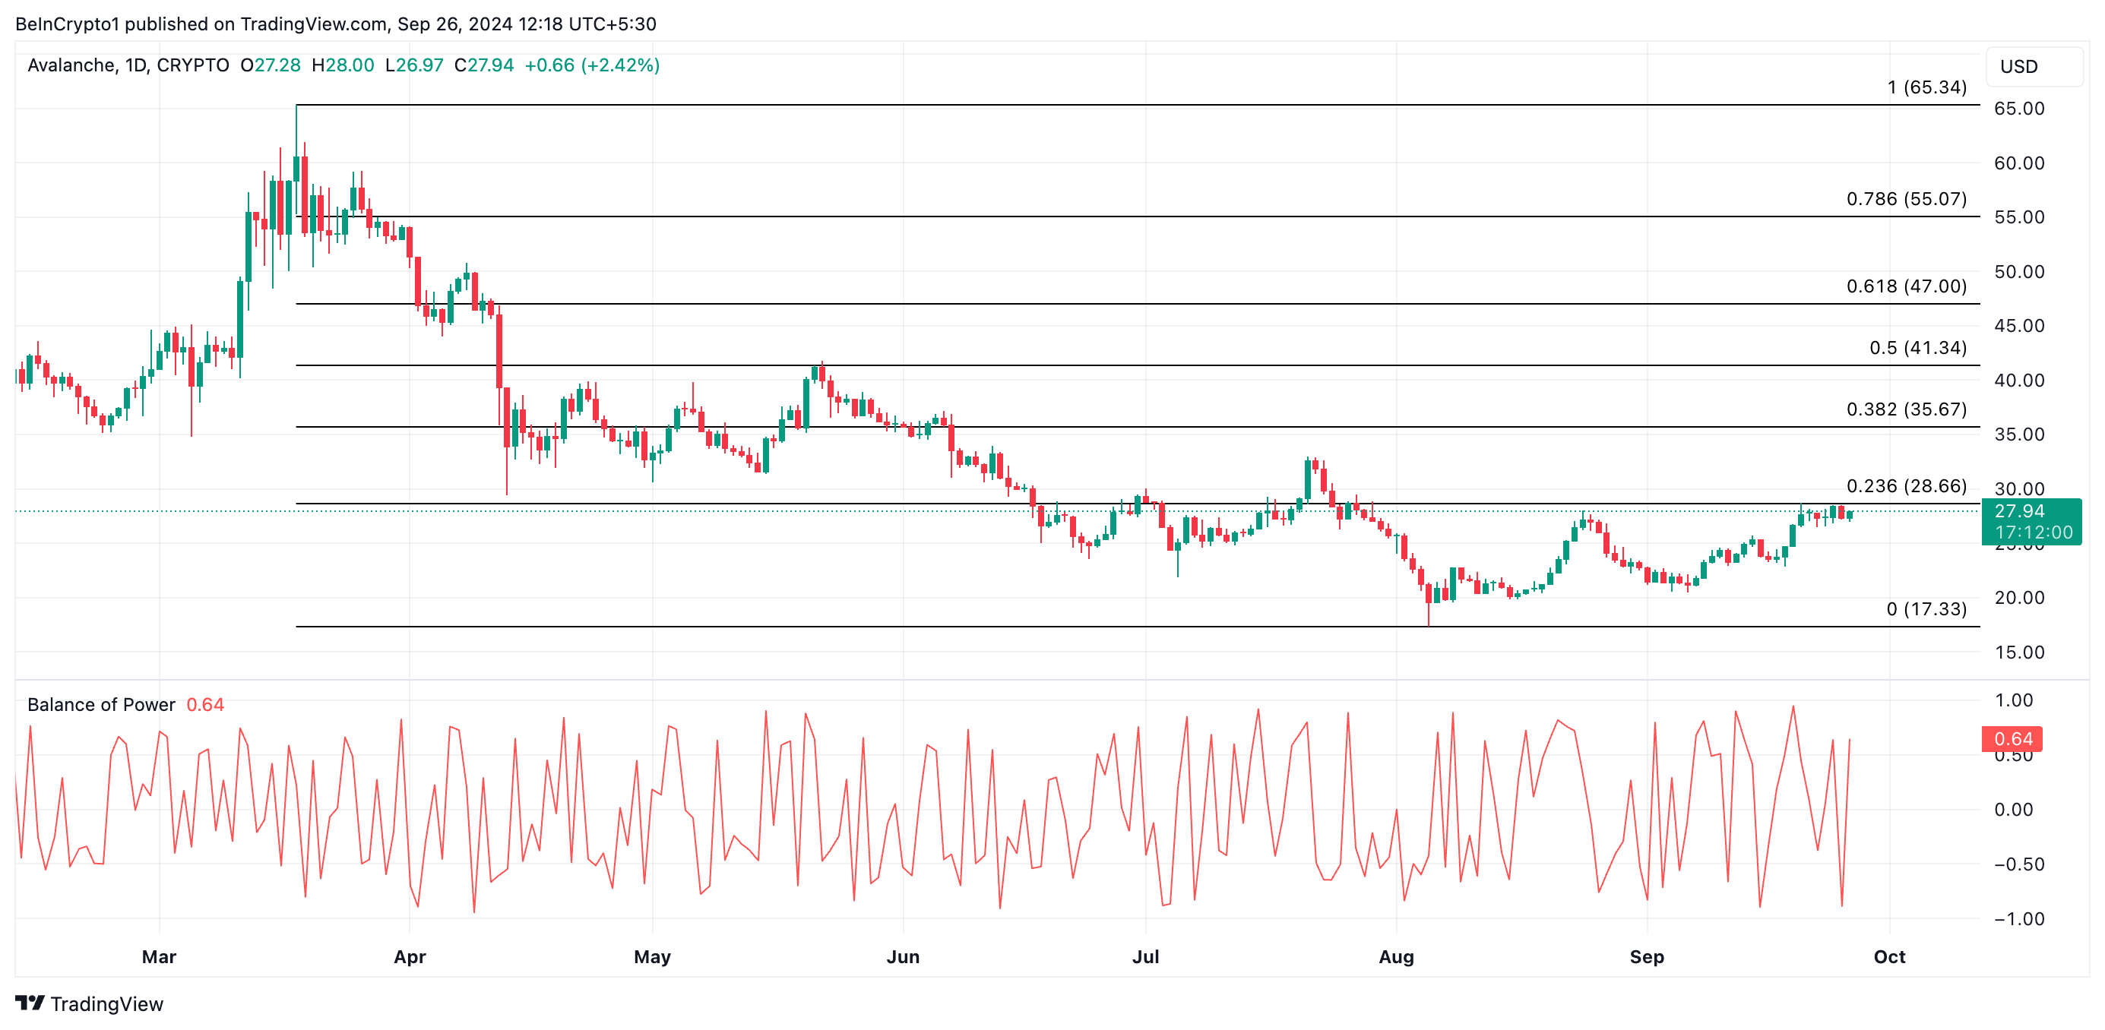
Task: Select the 0.786 (55.07) Fibonacci label
Action: point(1906,198)
